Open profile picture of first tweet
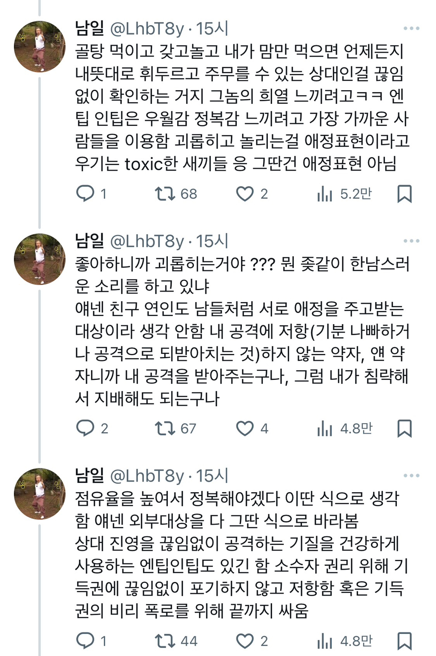 (40, 46)
